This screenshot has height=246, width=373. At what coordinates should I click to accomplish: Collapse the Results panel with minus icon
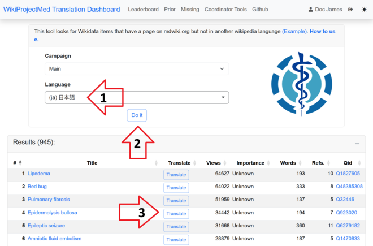[x=357, y=144]
